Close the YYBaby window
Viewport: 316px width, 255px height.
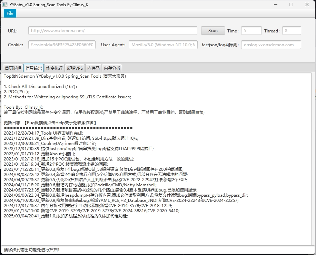(307, 4)
